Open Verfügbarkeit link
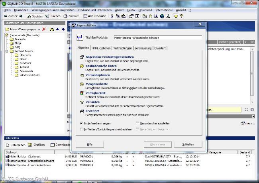This screenshot has height=183, width=259. (x=96, y=93)
